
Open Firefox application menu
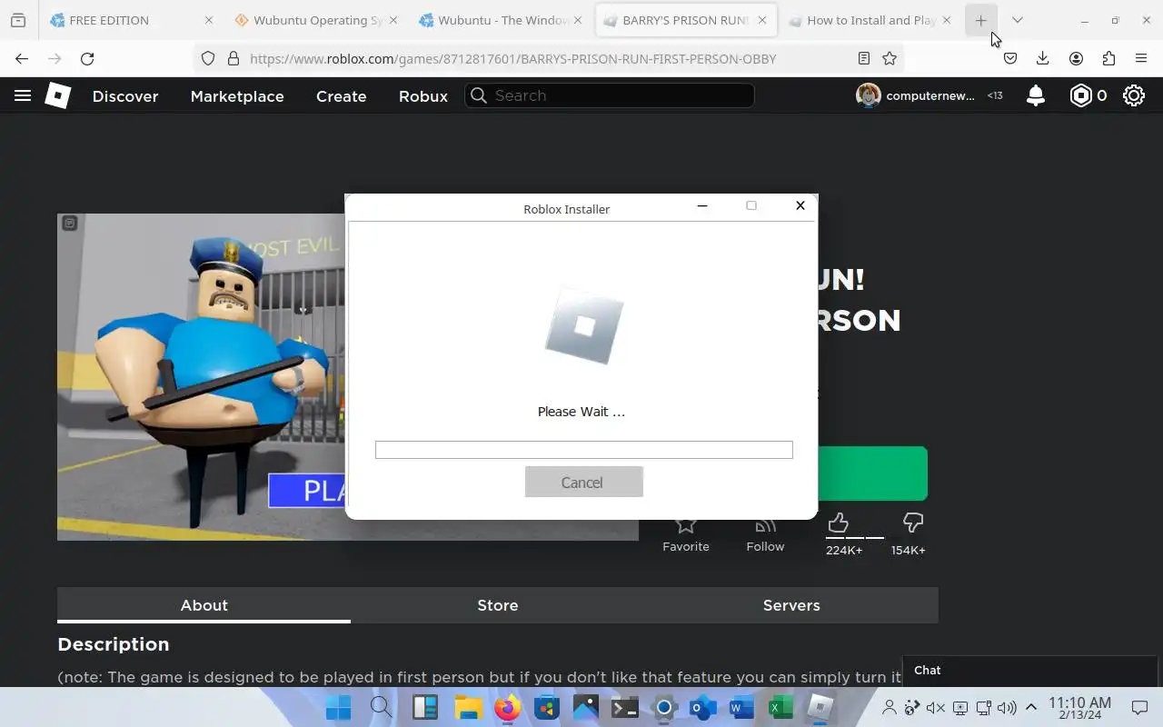[x=1141, y=58]
